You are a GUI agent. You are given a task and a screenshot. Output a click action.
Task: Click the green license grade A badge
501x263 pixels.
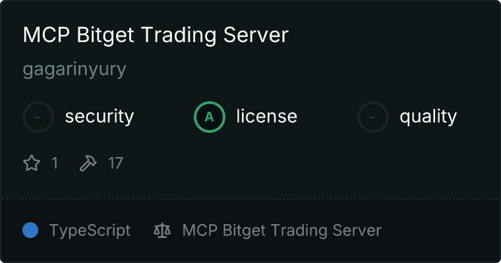210,117
